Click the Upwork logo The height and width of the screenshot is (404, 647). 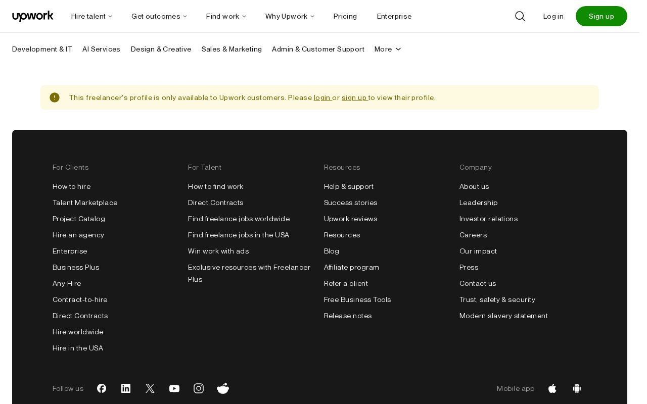point(33,16)
